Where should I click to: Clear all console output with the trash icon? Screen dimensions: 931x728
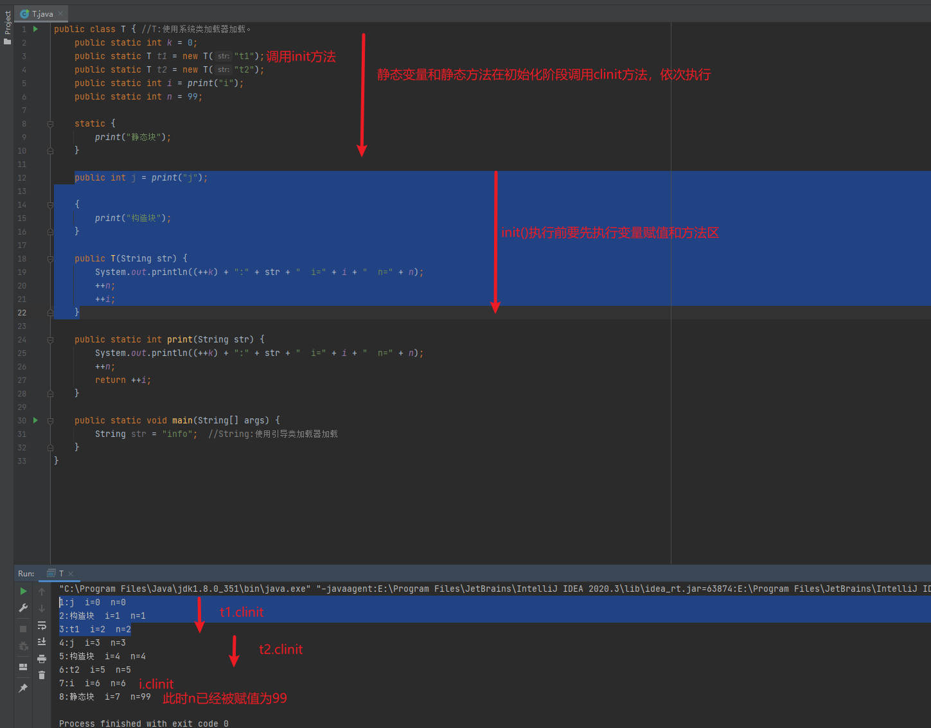42,675
